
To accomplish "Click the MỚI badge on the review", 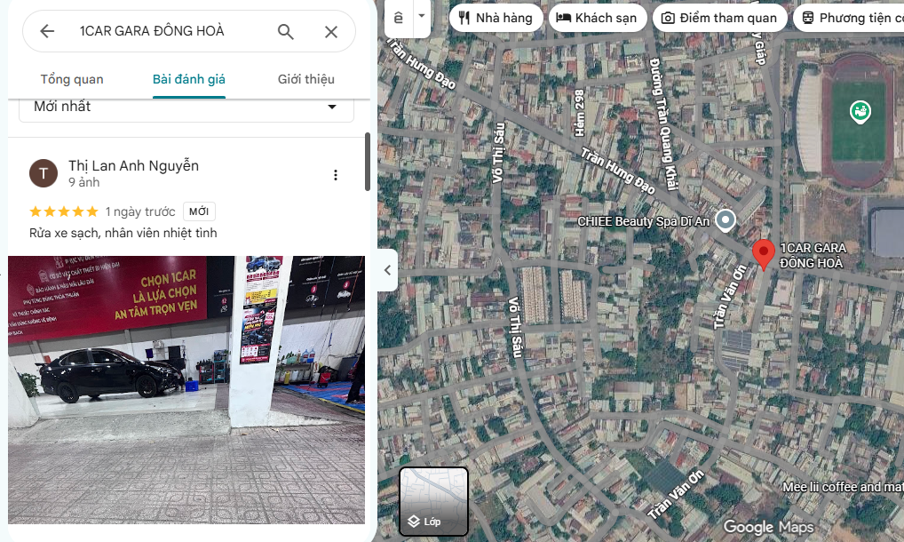I will (x=199, y=211).
